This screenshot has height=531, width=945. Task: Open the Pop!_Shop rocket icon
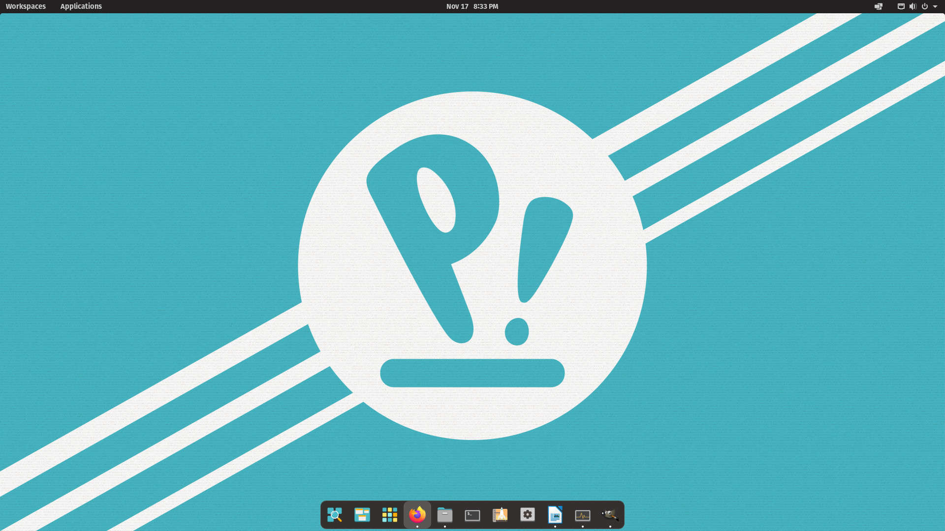click(x=500, y=515)
